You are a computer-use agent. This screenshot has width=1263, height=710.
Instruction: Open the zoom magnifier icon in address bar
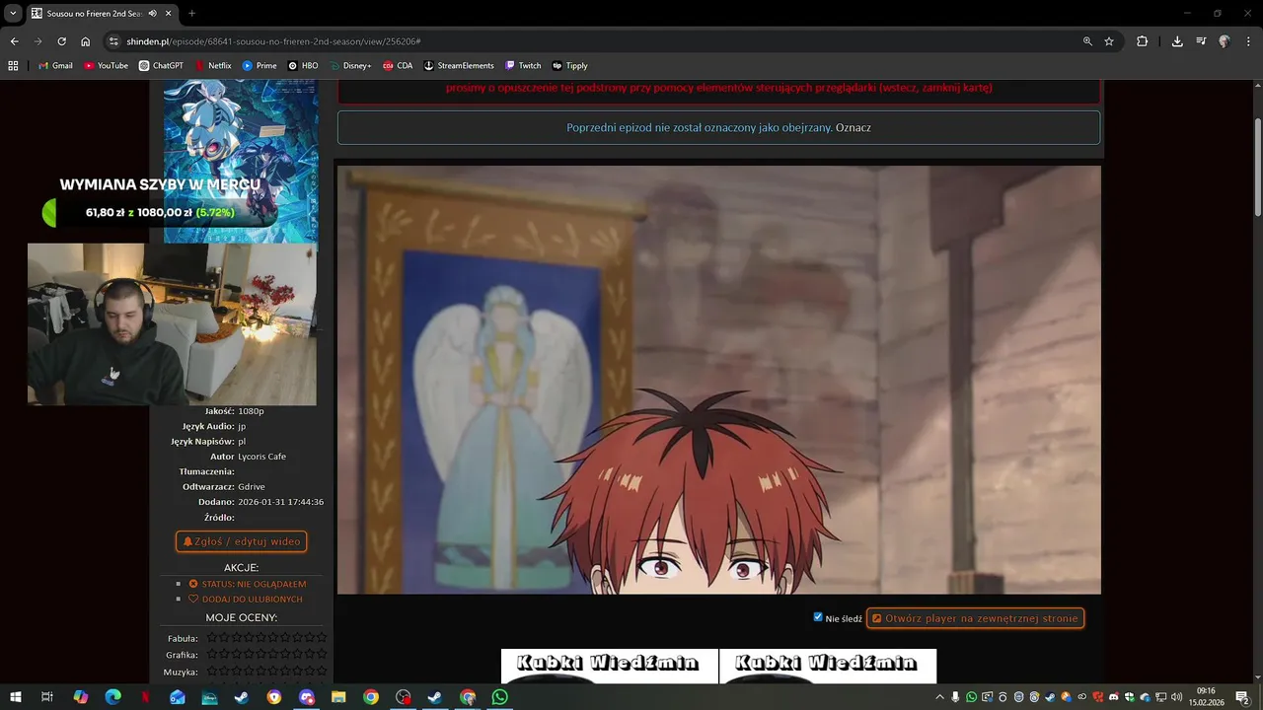[x=1087, y=41]
